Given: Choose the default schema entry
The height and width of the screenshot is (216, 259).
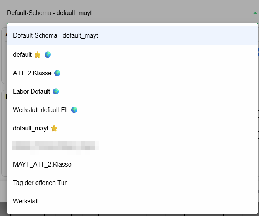Looking at the screenshot, I should pyautogui.click(x=132, y=54).
